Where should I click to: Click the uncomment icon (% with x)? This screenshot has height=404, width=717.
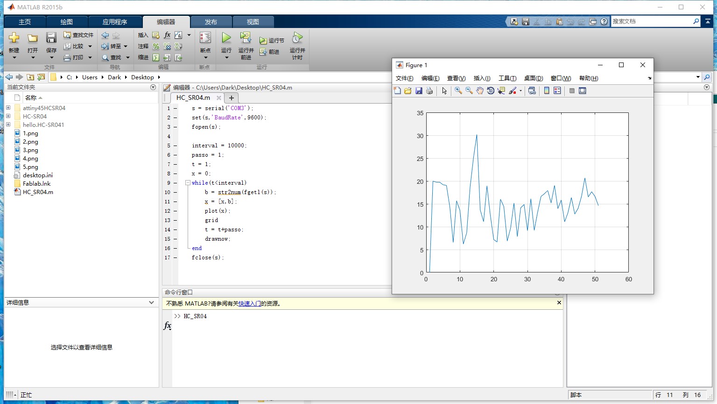click(x=167, y=46)
